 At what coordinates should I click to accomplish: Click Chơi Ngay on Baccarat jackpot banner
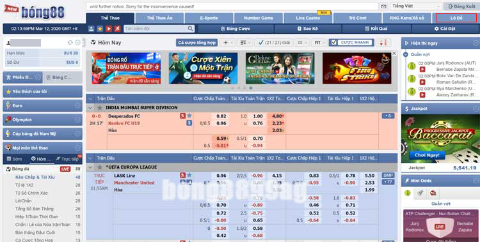[427, 155]
